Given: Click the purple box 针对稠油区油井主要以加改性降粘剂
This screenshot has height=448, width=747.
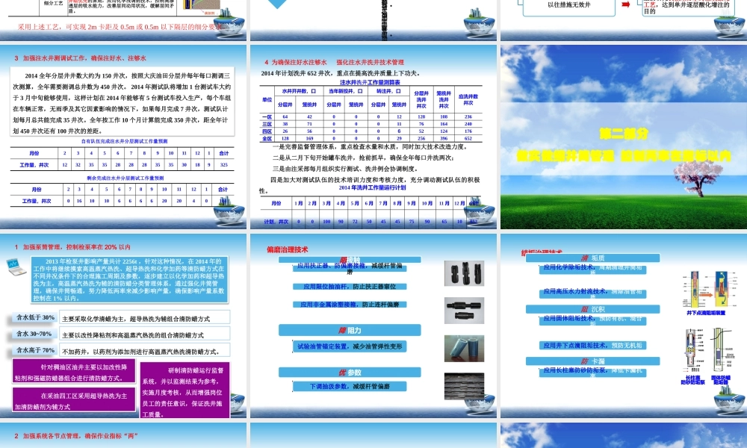Looking at the screenshot, I should [x=73, y=371].
